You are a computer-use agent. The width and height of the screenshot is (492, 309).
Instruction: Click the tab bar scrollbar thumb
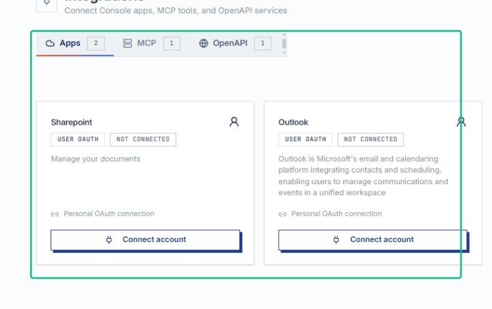point(284,44)
